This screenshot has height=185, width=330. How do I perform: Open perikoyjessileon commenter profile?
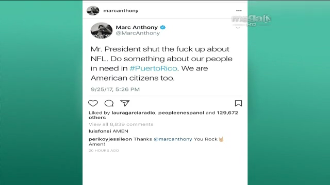point(110,139)
